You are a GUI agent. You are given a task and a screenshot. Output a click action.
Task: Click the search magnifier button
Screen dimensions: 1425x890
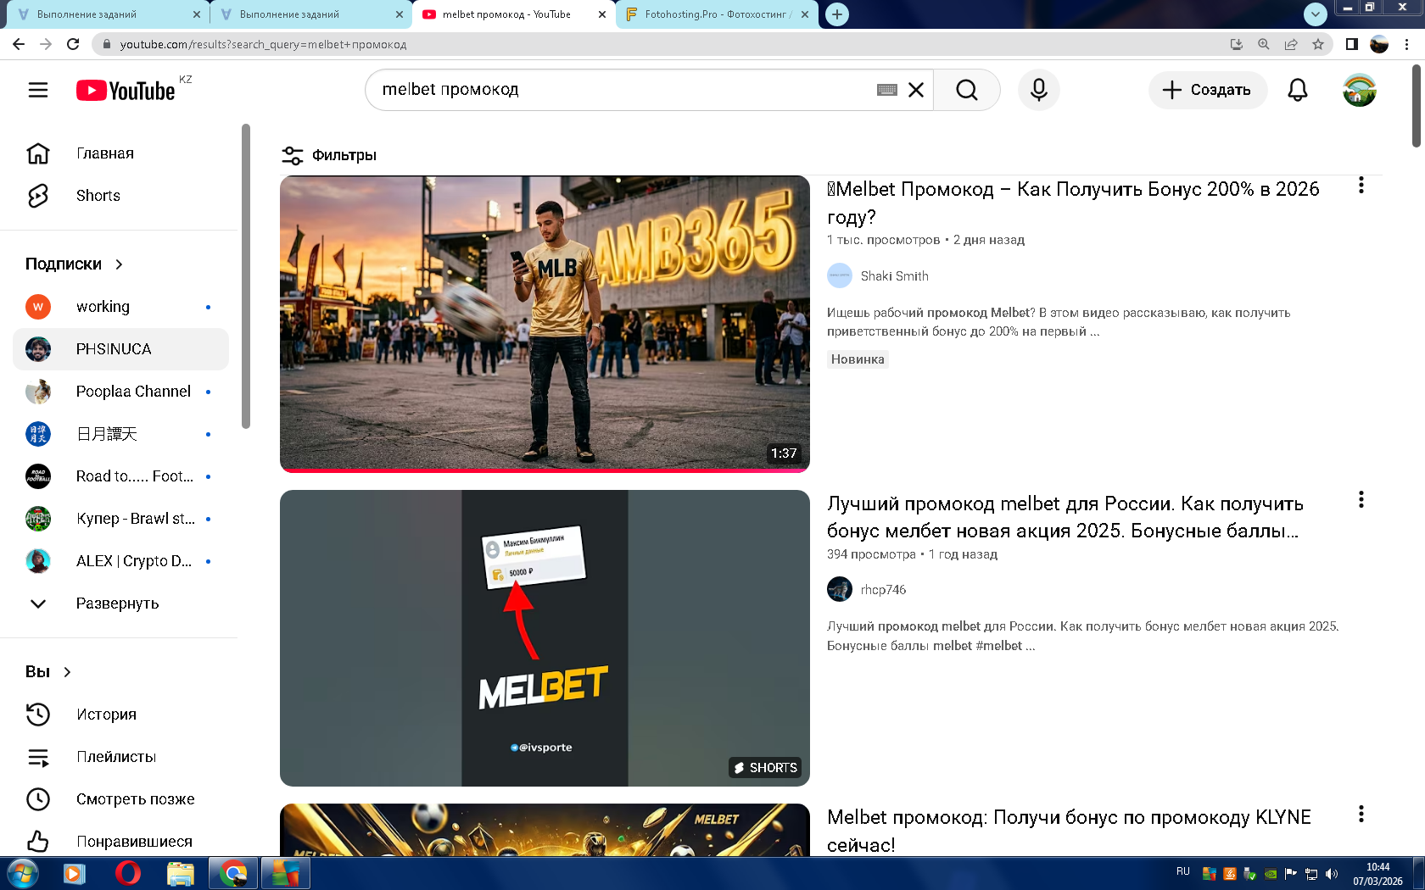966,90
